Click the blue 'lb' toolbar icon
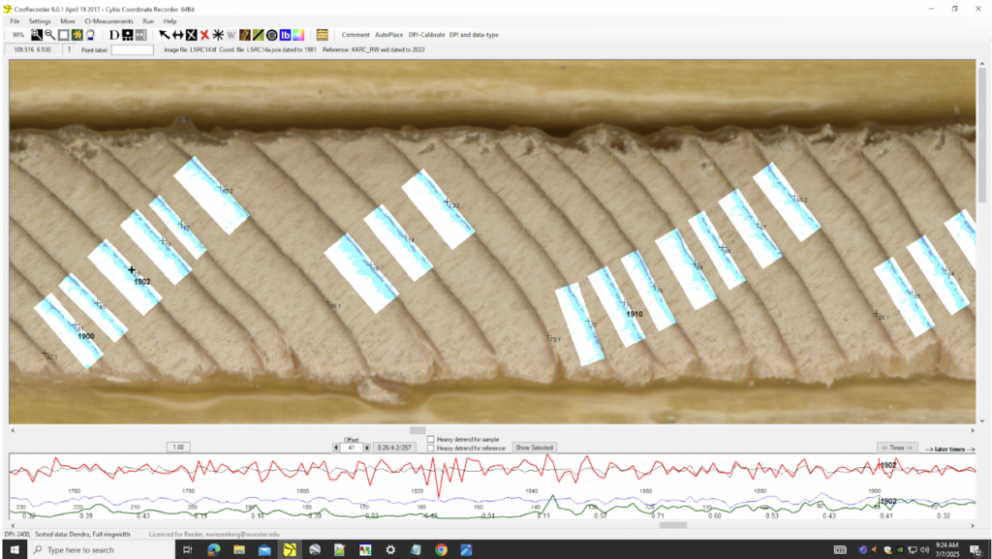Viewport: 992px width, 559px height. [285, 35]
